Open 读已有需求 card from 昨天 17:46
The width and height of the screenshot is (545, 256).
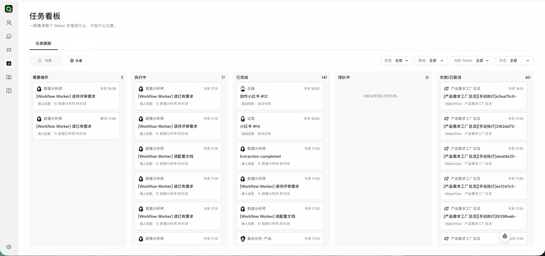tap(76, 126)
